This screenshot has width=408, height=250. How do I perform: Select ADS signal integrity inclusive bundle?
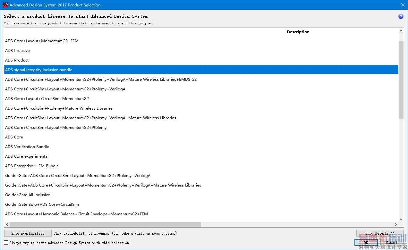(201, 70)
